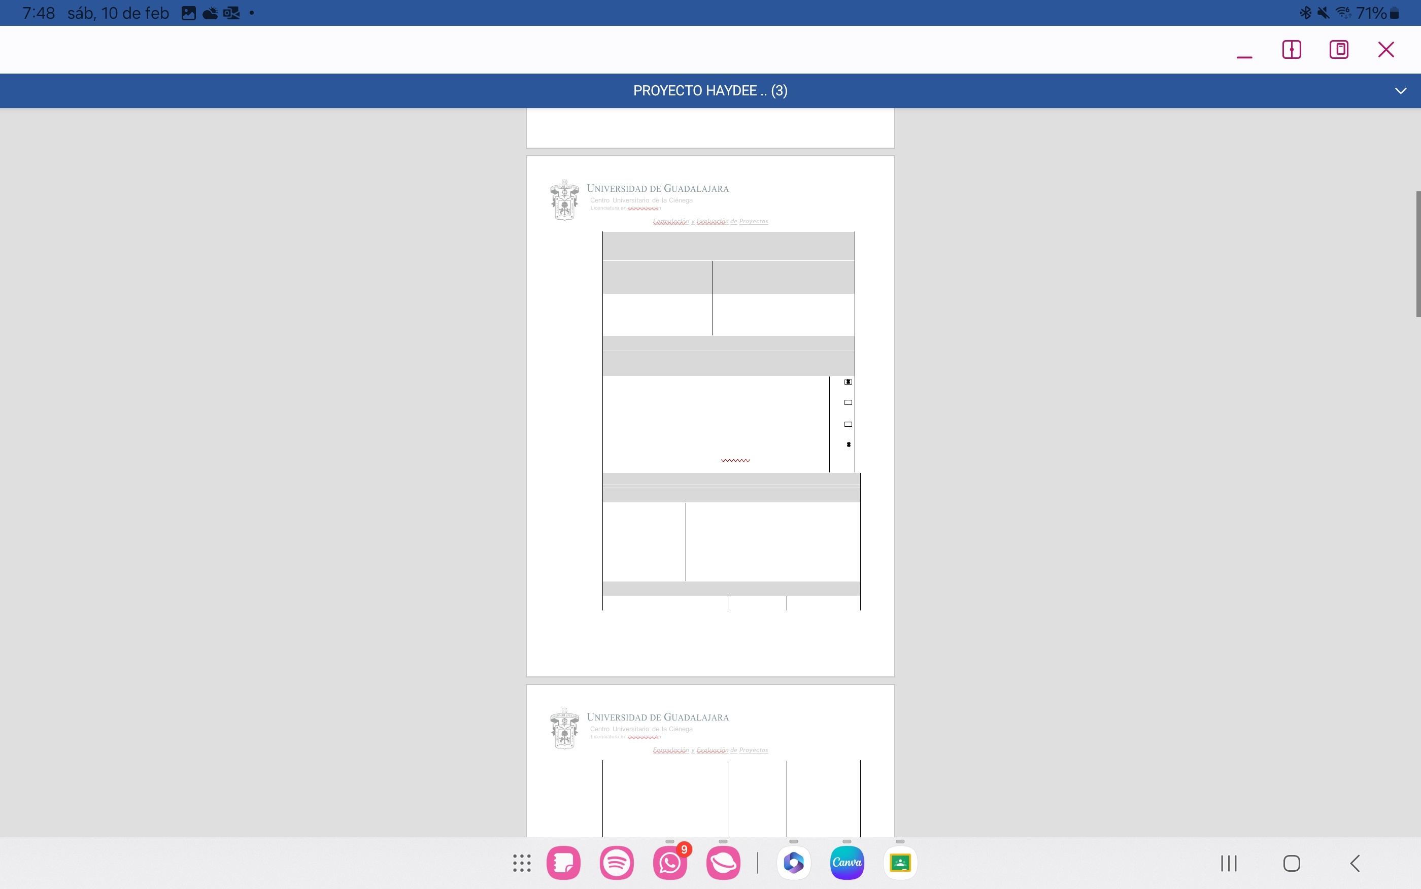Go back with navigation arrow
Image resolution: width=1421 pixels, height=889 pixels.
tap(1355, 863)
